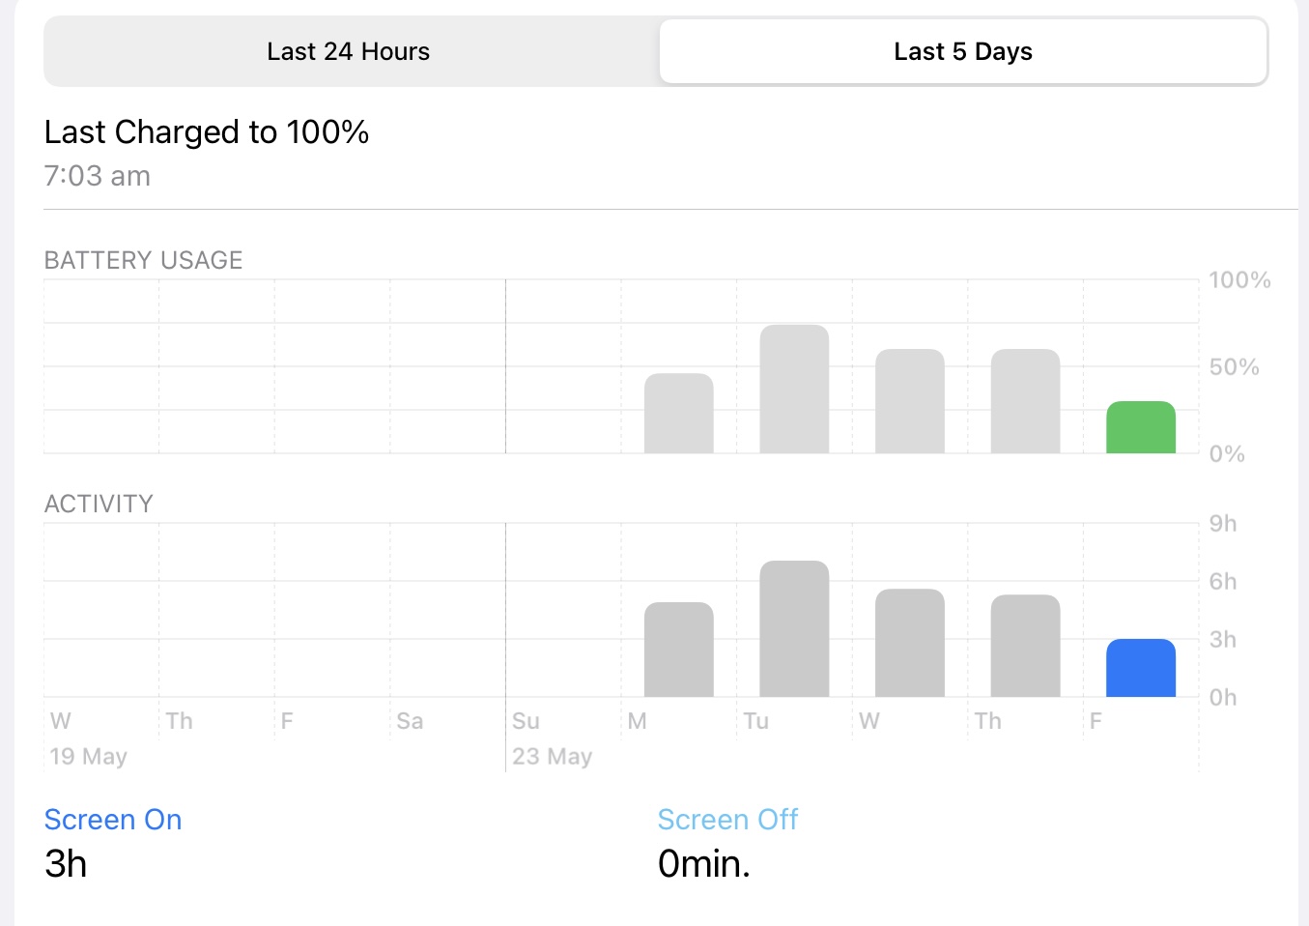Image resolution: width=1309 pixels, height=926 pixels.
Task: Tap Wednesday's grey activity bar
Action: 909,643
